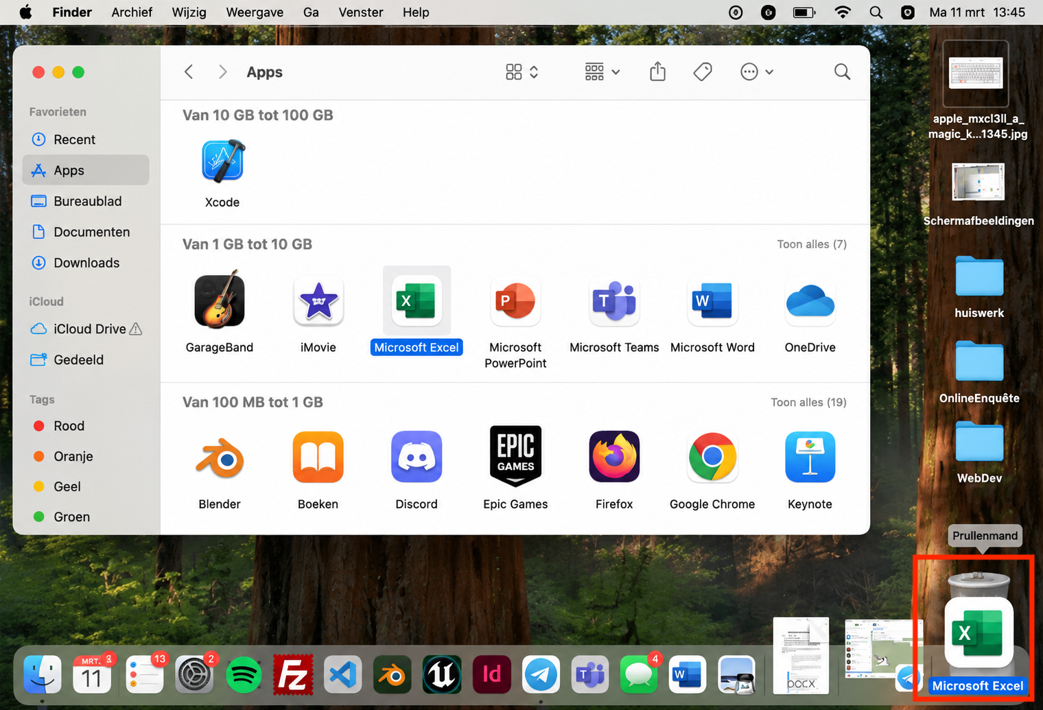Open Downloads in the sidebar
Image resolution: width=1043 pixels, height=710 pixels.
tap(86, 263)
